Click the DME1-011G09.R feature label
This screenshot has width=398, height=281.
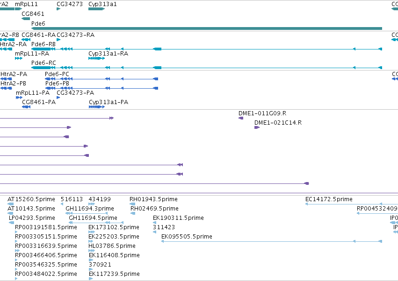262,113
